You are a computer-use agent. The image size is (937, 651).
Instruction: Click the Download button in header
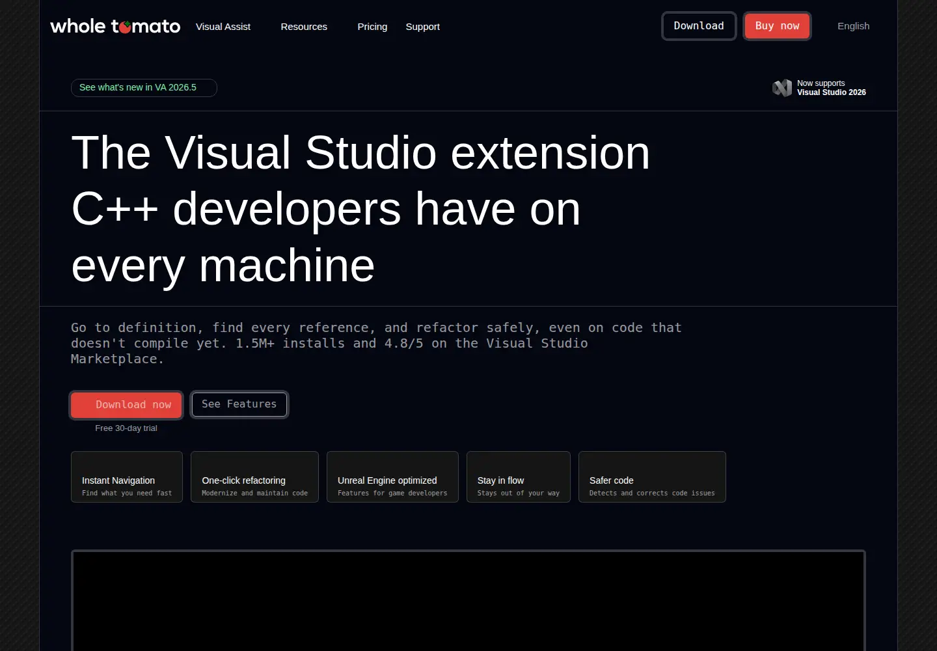click(699, 26)
